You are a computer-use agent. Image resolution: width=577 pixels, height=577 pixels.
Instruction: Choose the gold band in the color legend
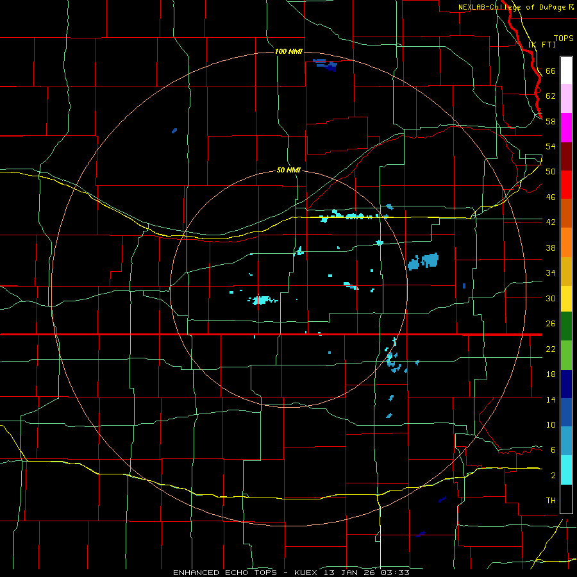point(566,272)
